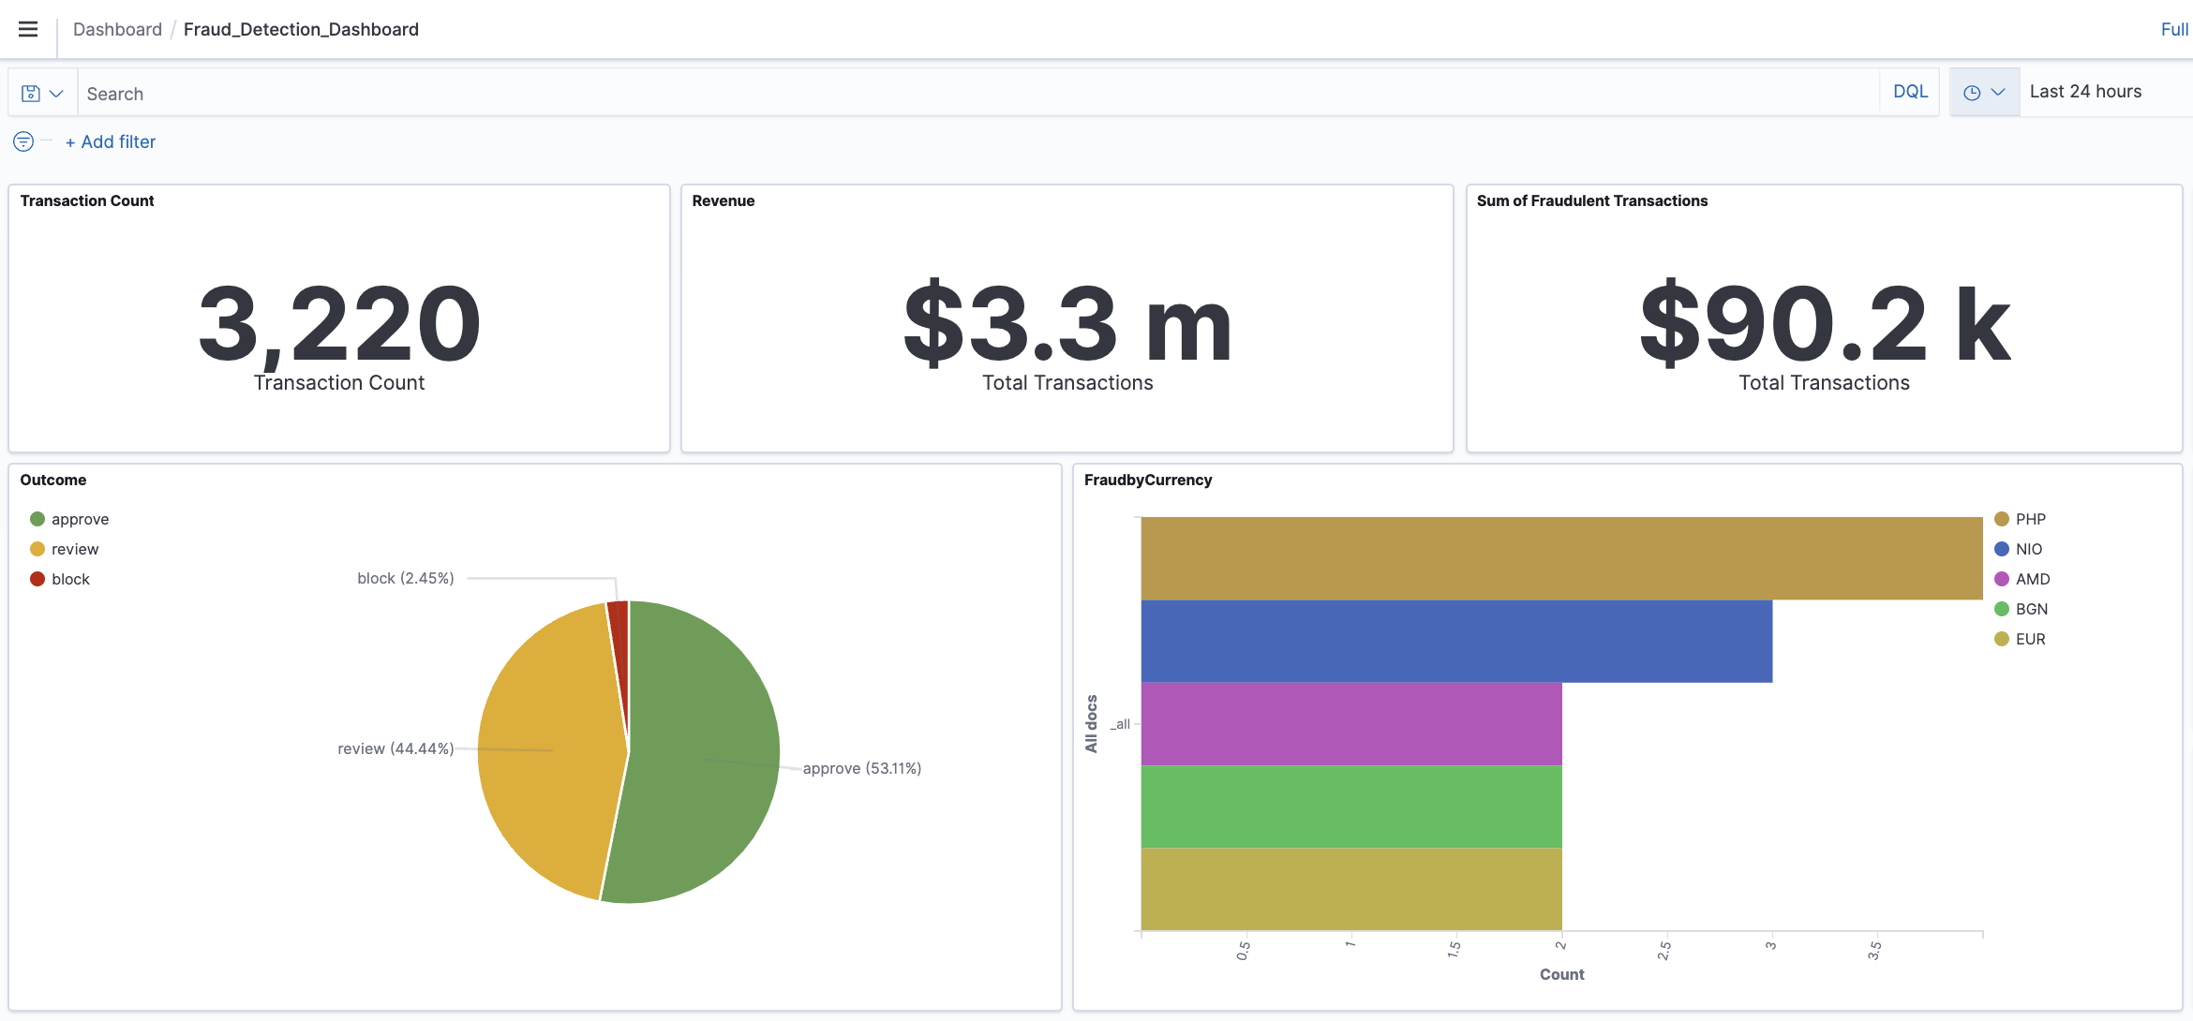This screenshot has height=1021, width=2193.
Task: Click the NIO legend color dot
Action: 2002,550
